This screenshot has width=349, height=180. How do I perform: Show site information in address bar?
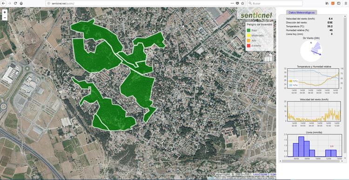point(49,3)
